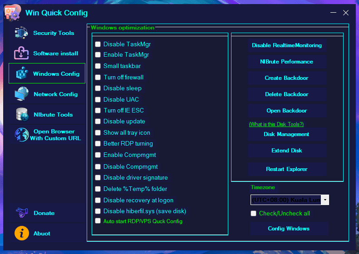Enable Better RDP turning checkbox
The image size is (359, 254).
98,143
